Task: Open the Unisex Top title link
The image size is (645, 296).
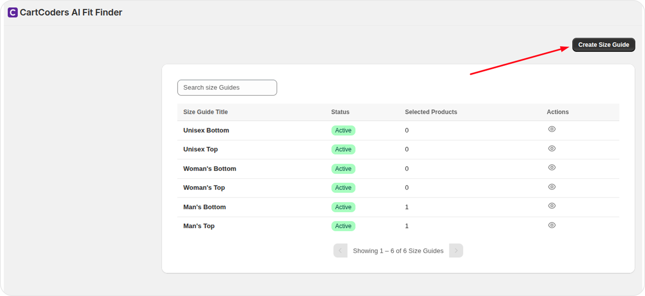Action: 200,149
